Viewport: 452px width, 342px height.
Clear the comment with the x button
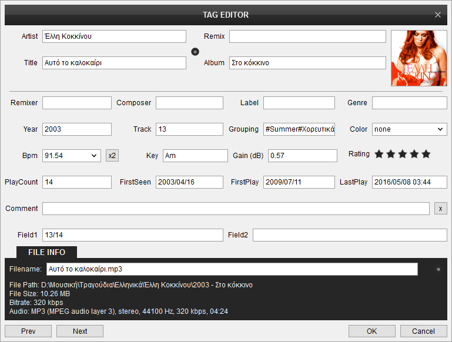[x=440, y=209]
